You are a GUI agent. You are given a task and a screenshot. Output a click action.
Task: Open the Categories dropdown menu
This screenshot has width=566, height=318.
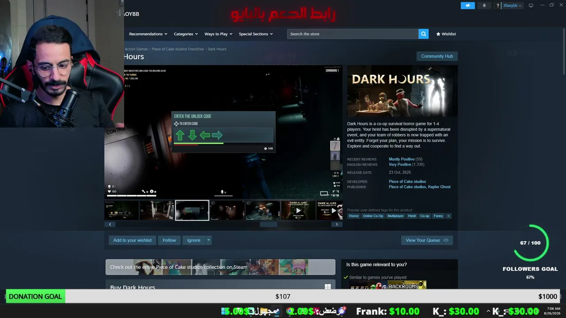click(186, 34)
